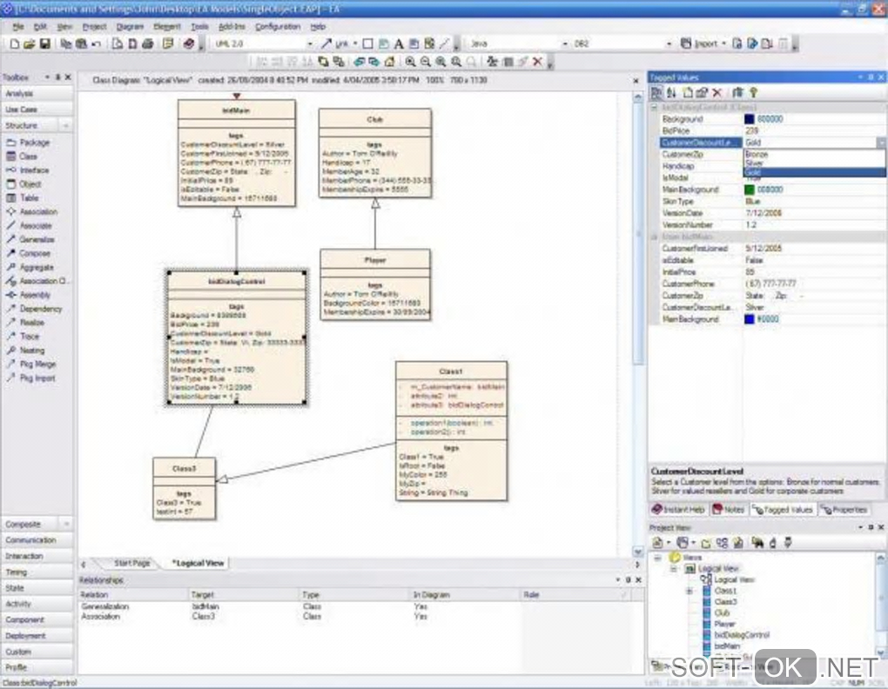This screenshot has width=888, height=689.
Task: Click the red X delete icon in diagram toolbar
Action: click(x=537, y=62)
